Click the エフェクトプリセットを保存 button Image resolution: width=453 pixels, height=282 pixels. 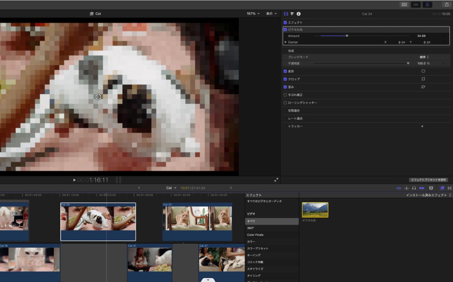pyautogui.click(x=428, y=180)
